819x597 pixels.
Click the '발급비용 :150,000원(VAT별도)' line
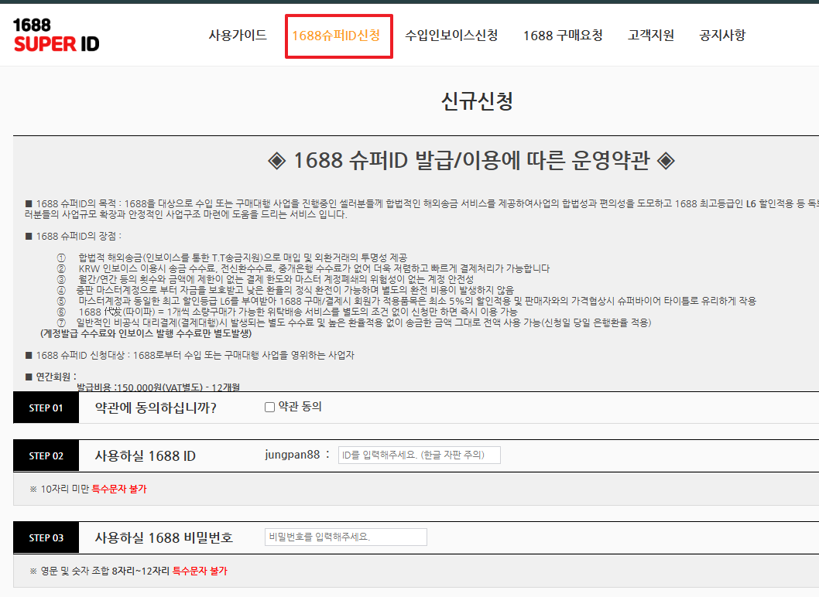pyautogui.click(x=158, y=387)
